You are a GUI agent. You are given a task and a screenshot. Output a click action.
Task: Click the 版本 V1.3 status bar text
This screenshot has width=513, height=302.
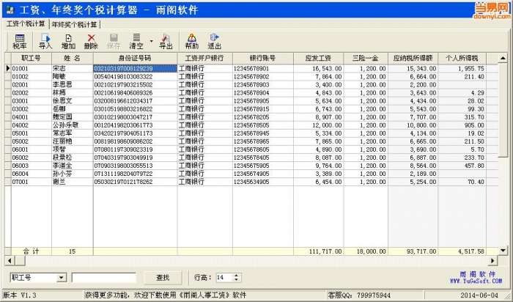click(x=19, y=295)
